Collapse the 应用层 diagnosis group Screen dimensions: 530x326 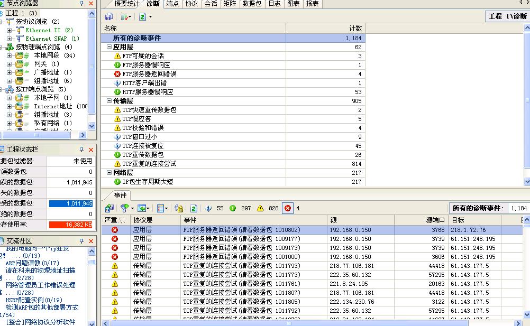(x=109, y=47)
